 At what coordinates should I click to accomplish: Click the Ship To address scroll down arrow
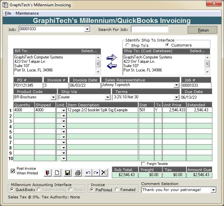coord(207,72)
